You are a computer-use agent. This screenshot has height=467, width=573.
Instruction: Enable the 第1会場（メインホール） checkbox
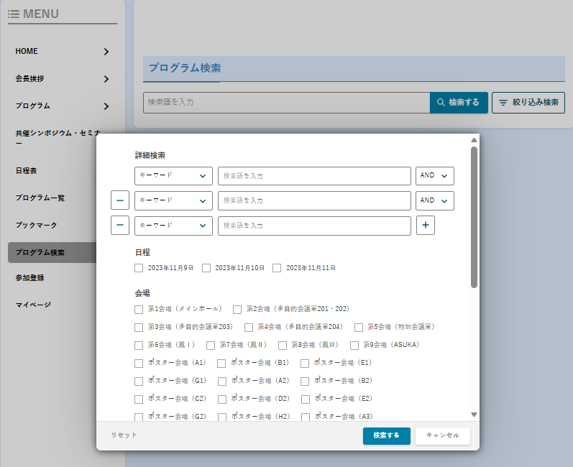139,309
